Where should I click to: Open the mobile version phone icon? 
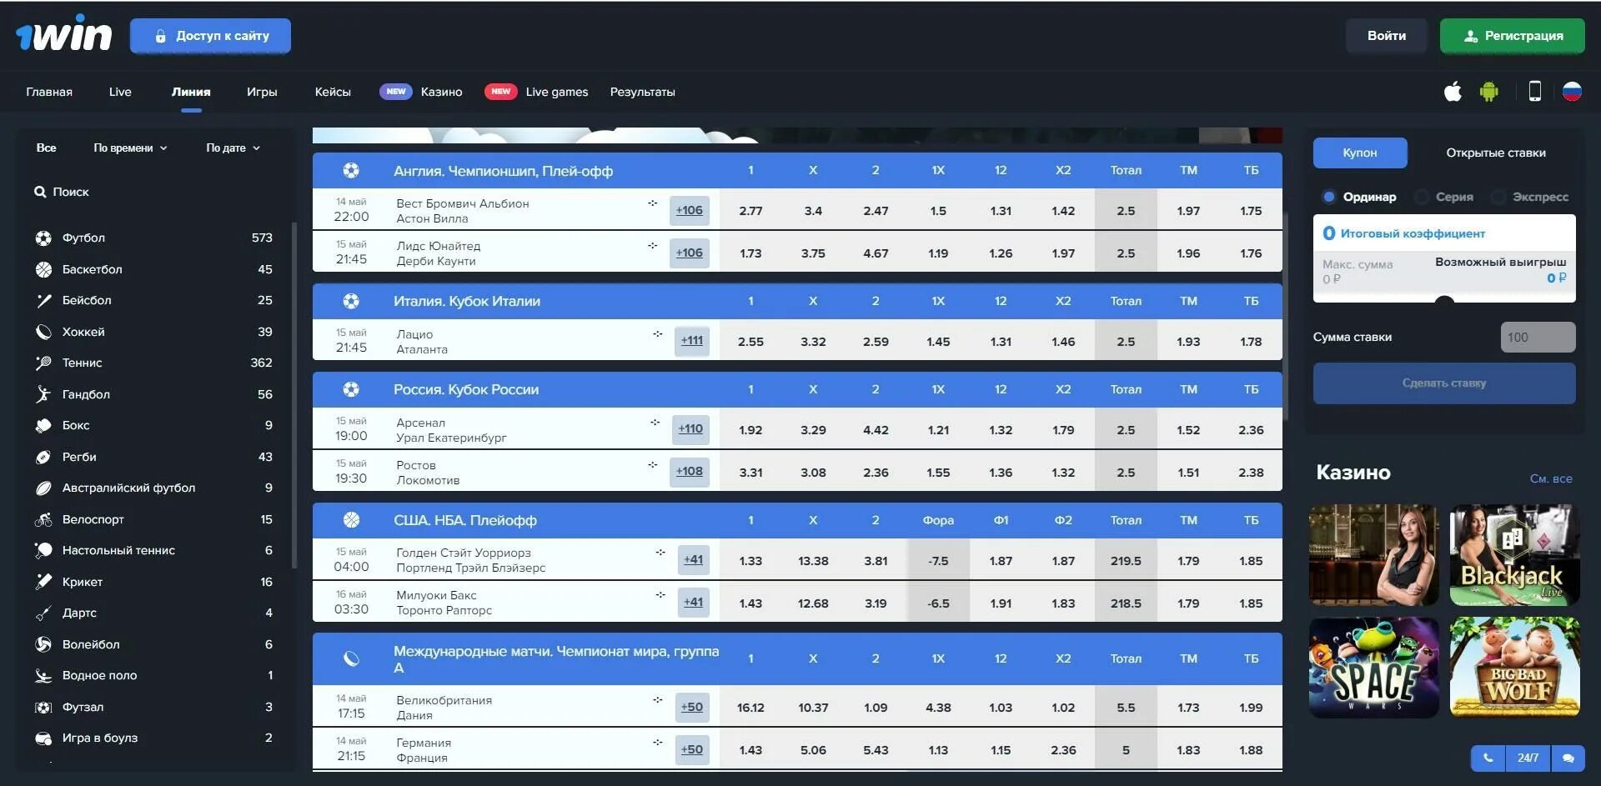point(1534,92)
